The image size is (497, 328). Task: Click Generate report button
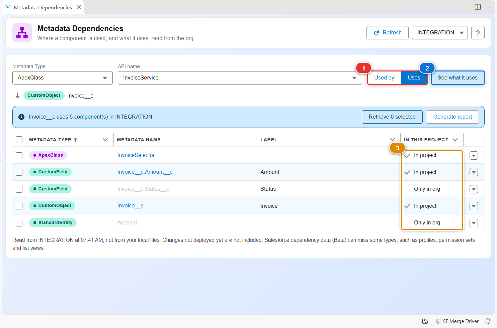click(452, 117)
